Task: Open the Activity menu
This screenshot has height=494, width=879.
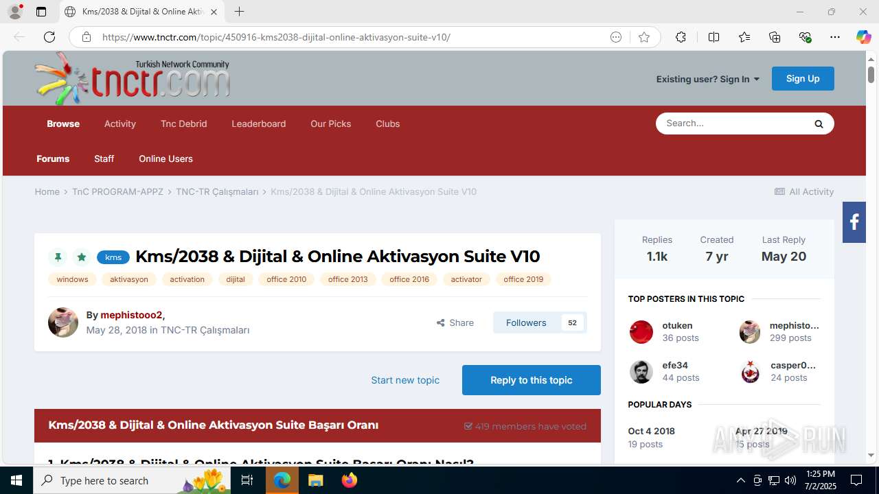Action: point(120,123)
